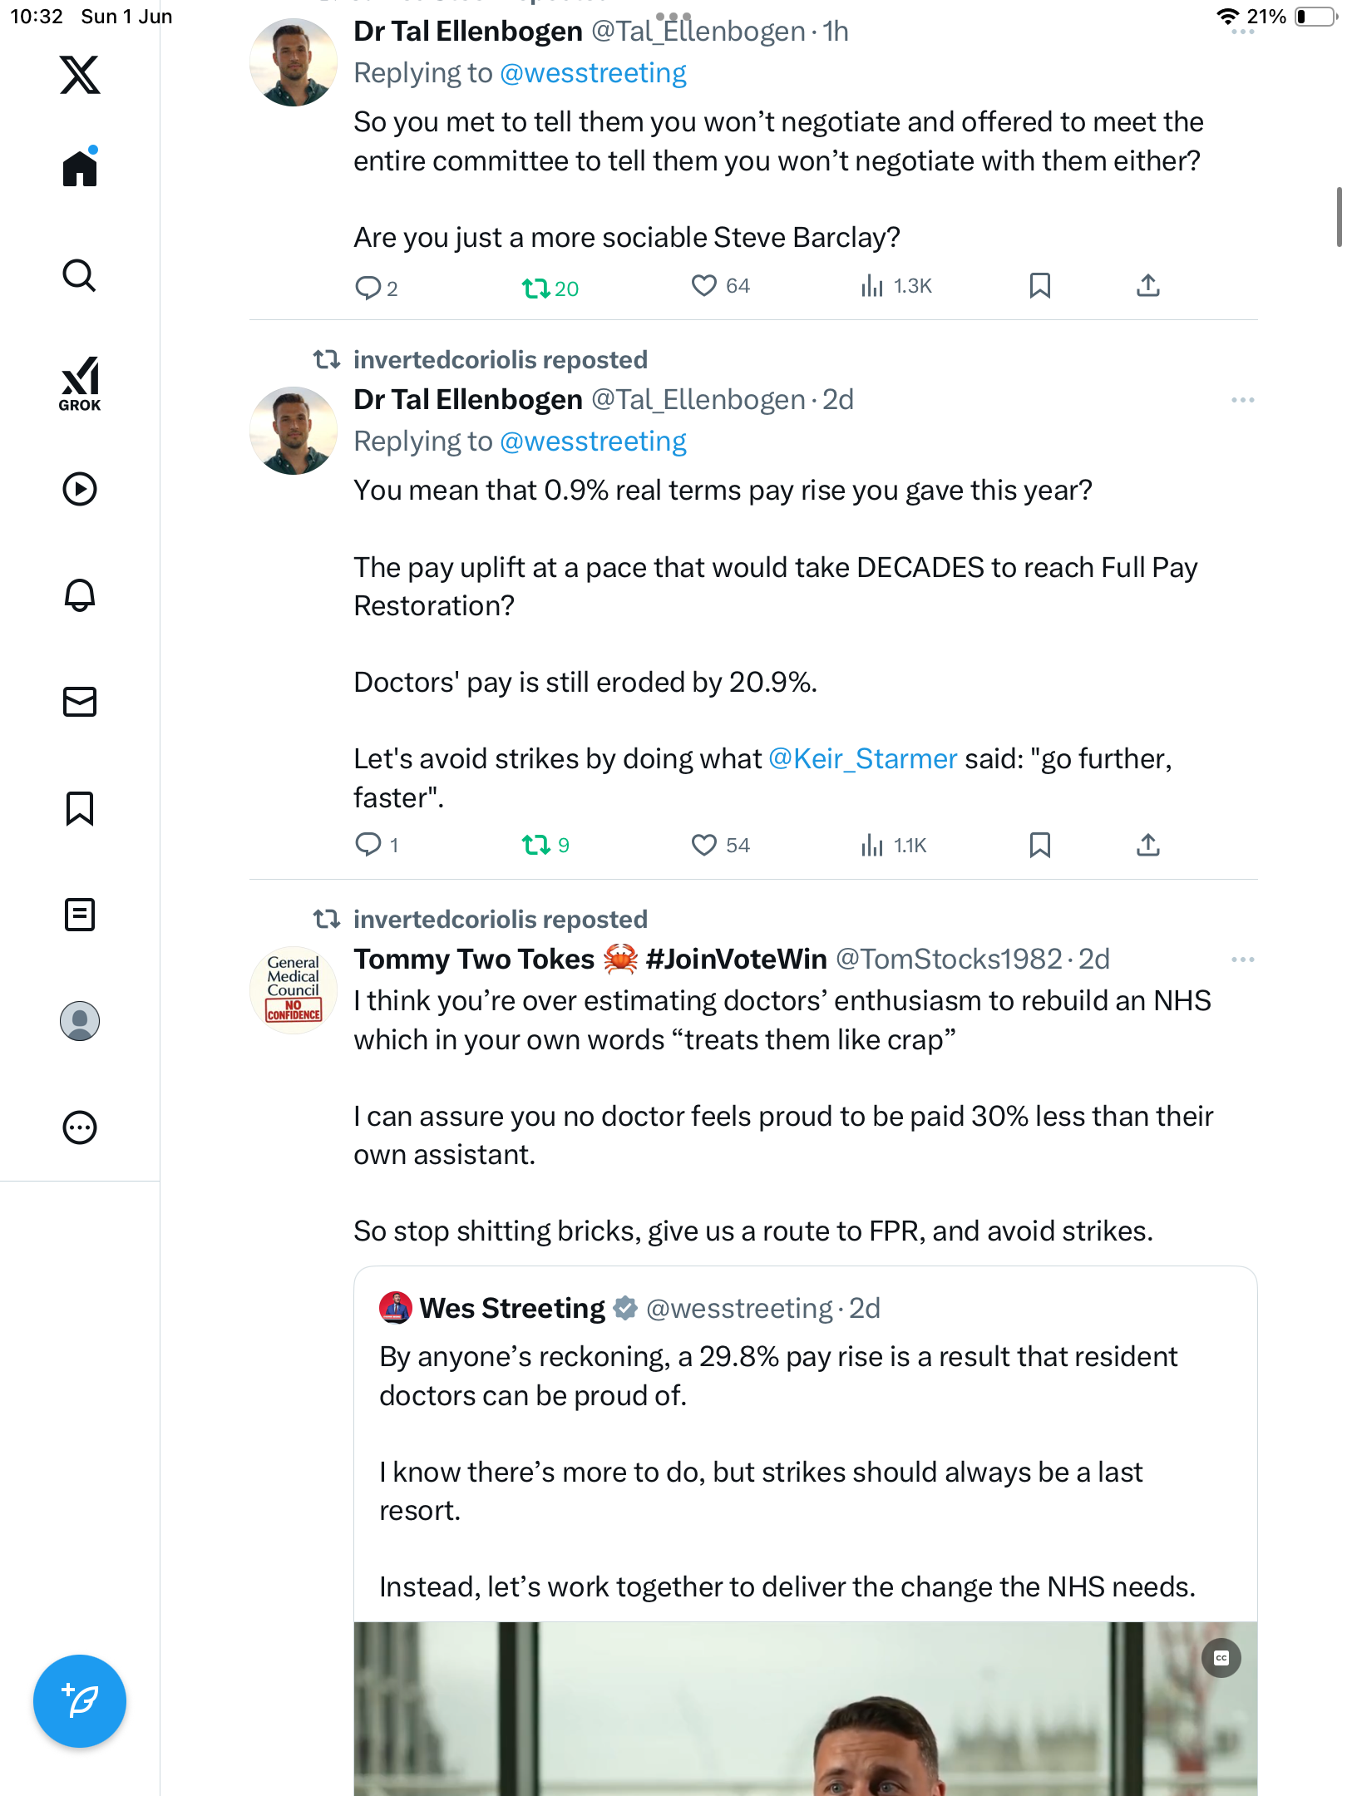Compose a new post
This screenshot has width=1347, height=1796.
pos(80,1701)
